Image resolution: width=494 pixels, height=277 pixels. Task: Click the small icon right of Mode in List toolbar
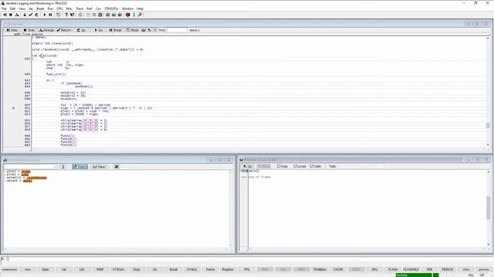tap(144, 30)
